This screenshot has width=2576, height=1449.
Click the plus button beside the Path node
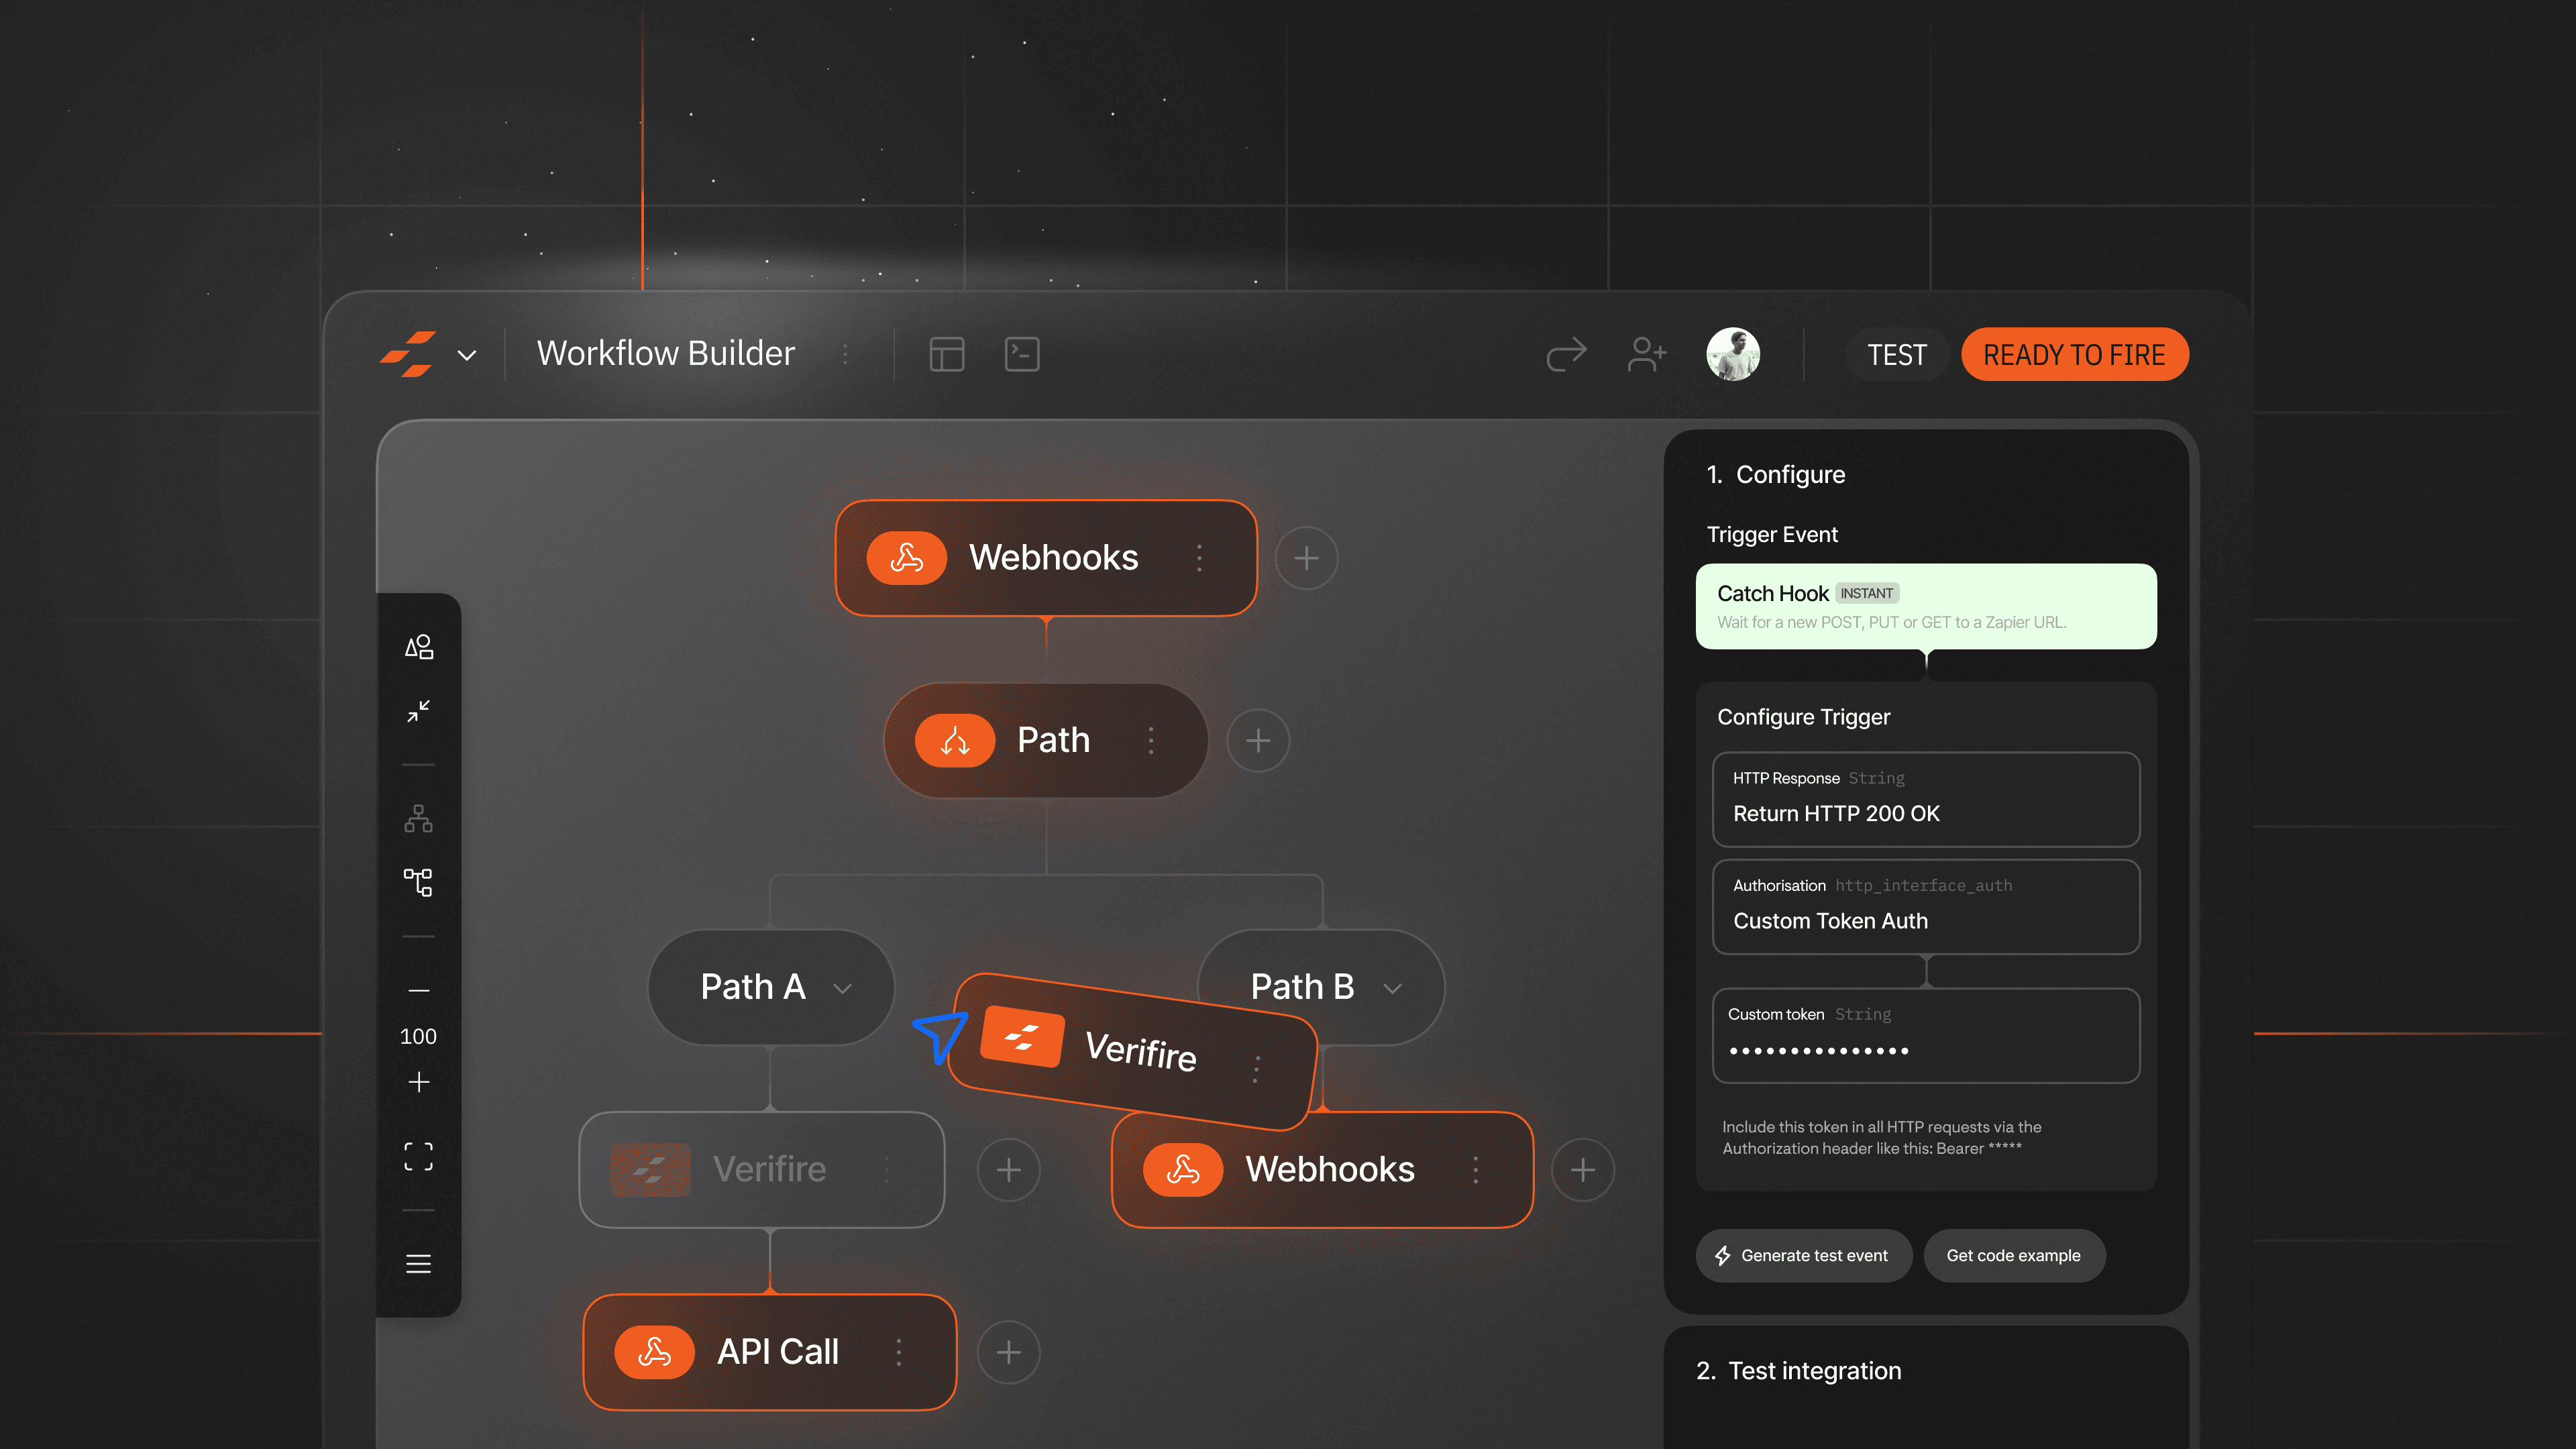(1258, 740)
